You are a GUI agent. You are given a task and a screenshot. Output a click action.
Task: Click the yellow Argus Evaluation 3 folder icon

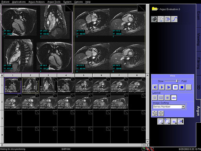pyautogui.click(x=155, y=9)
